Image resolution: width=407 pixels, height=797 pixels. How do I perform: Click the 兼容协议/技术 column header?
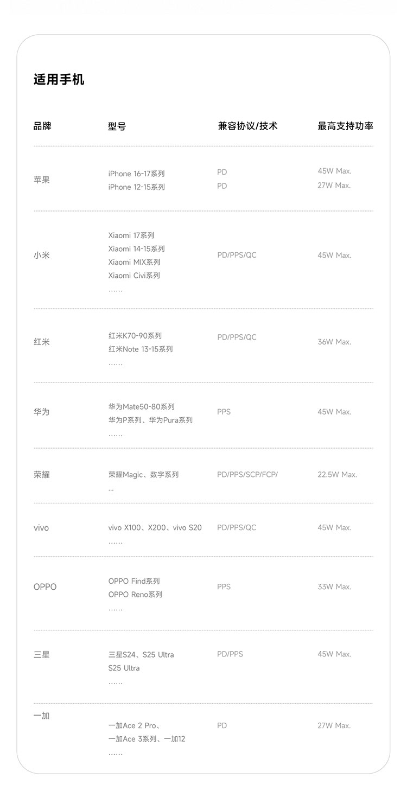[x=247, y=126]
